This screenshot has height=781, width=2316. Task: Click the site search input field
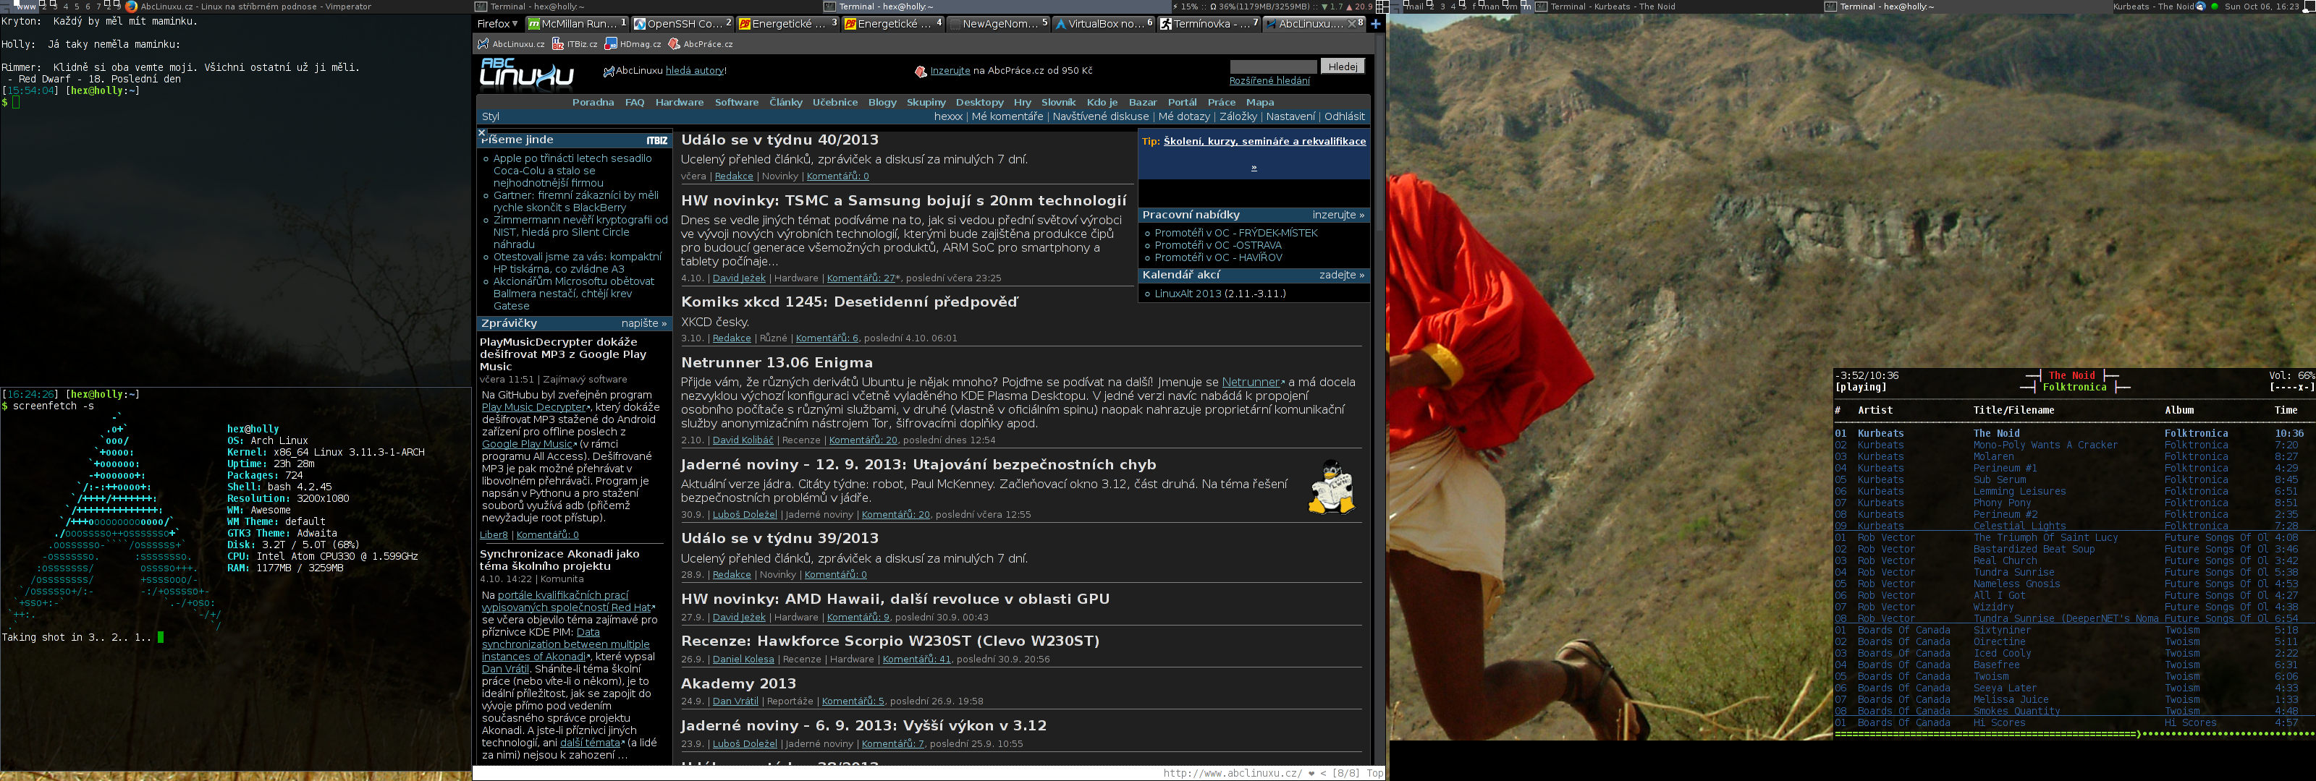coord(1272,67)
